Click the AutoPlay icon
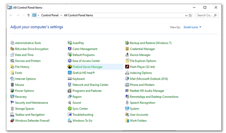 (x=70, y=43)
